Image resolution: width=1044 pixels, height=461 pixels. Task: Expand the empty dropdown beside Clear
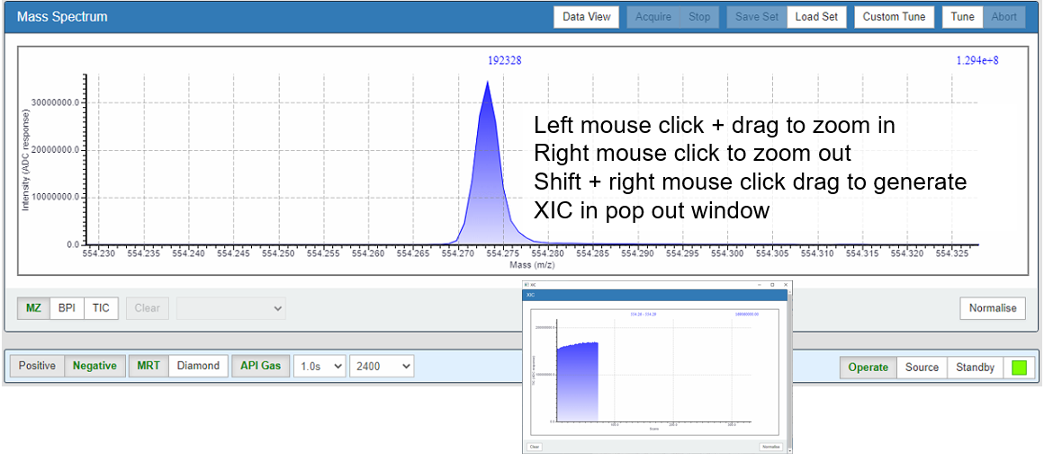click(230, 308)
